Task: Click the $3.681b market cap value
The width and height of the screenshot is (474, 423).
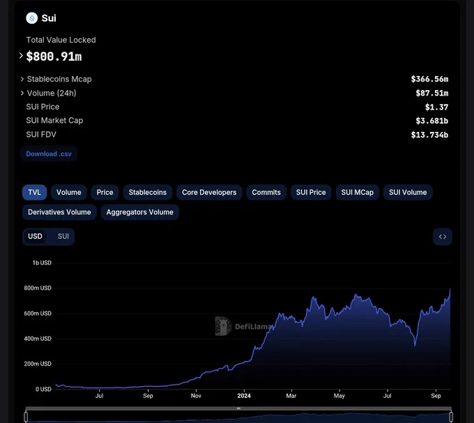Action: 432,121
